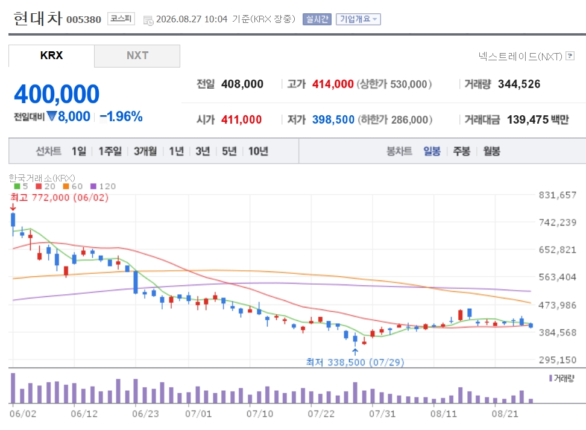The height and width of the screenshot is (430, 586).
Task: Click the down-triangle change icon beside 8,000
Action: click(x=52, y=116)
